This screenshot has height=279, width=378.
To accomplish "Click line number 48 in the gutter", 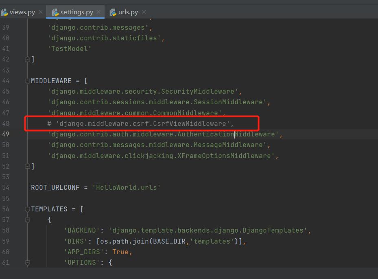I will pyautogui.click(x=6, y=123).
